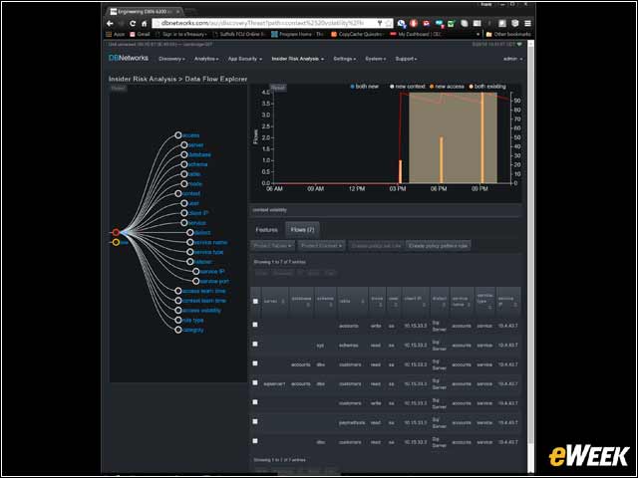Select the 'access volatility' node circle

tap(178, 311)
